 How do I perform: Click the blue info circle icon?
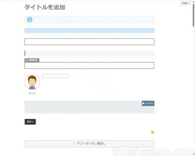click(x=30, y=19)
